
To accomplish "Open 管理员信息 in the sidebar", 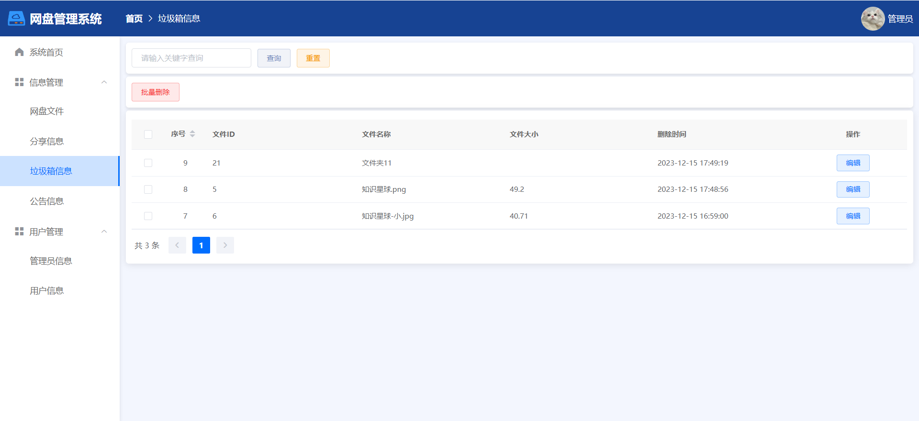I will (x=60, y=261).
